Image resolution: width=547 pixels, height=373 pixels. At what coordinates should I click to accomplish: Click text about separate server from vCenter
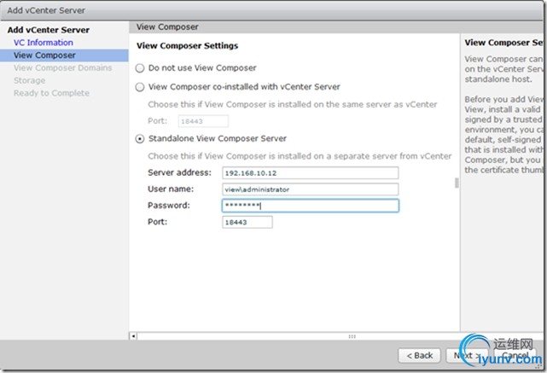300,156
